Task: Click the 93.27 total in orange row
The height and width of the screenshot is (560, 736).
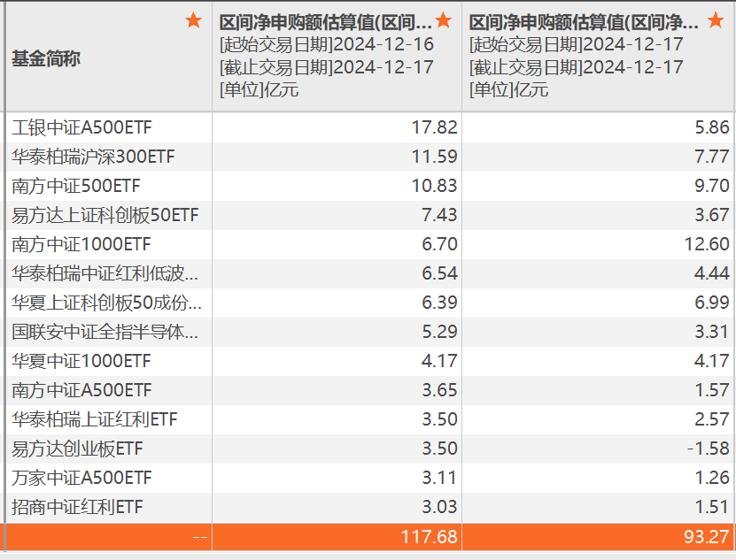Action: [706, 537]
